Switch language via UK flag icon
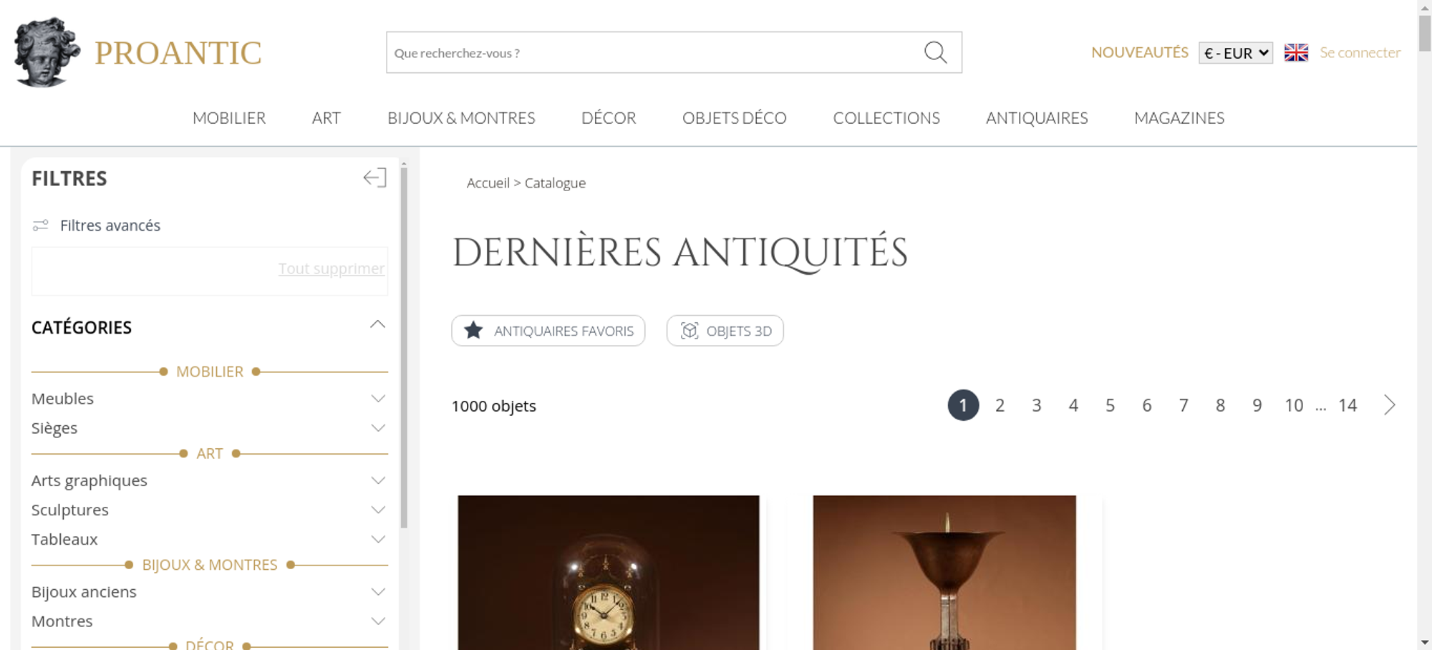Viewport: 1432px width, 650px height. [x=1296, y=53]
